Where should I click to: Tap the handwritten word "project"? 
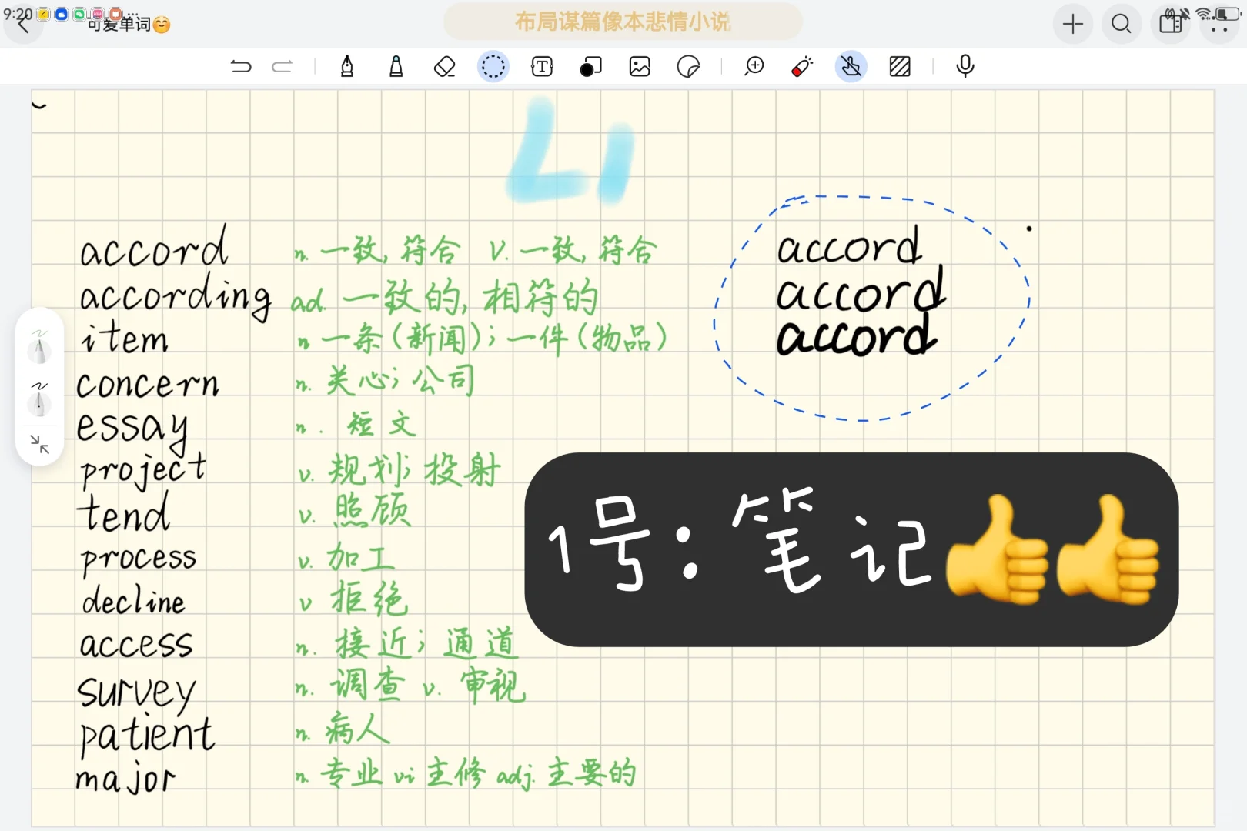143,471
